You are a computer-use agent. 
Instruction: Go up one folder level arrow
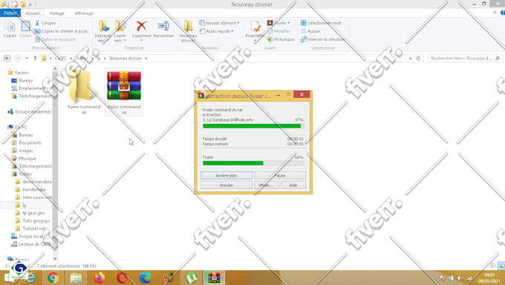pyautogui.click(x=35, y=59)
